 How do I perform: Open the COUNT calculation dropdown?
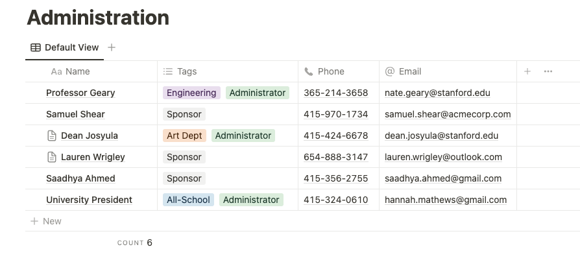[x=135, y=243]
